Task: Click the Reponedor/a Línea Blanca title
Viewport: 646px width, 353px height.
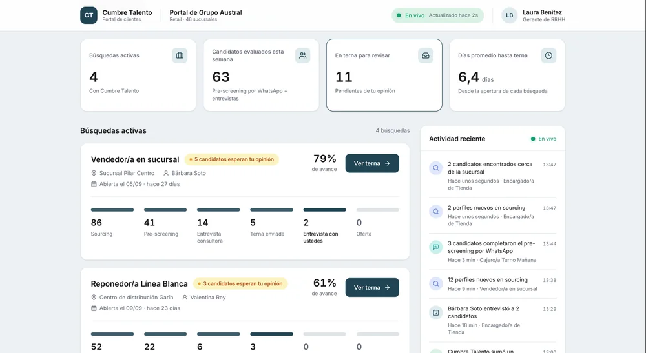Action: tap(140, 284)
